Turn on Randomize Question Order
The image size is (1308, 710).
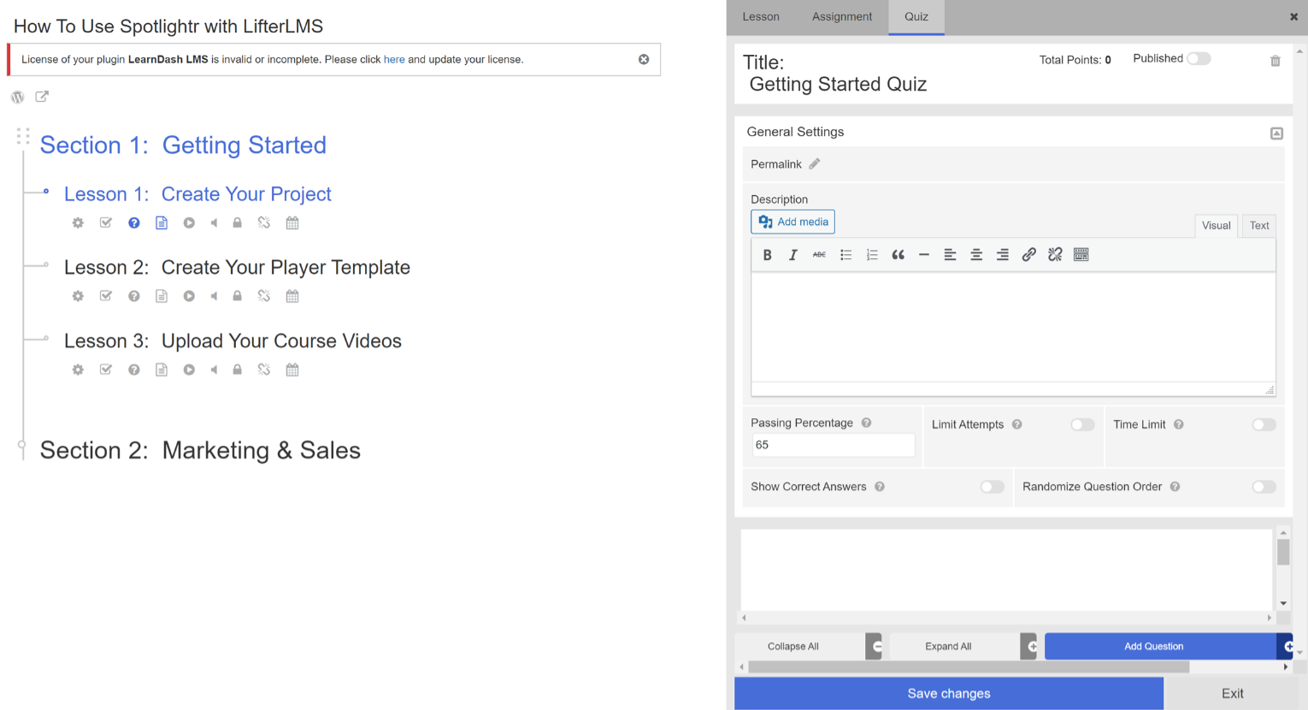click(x=1264, y=487)
